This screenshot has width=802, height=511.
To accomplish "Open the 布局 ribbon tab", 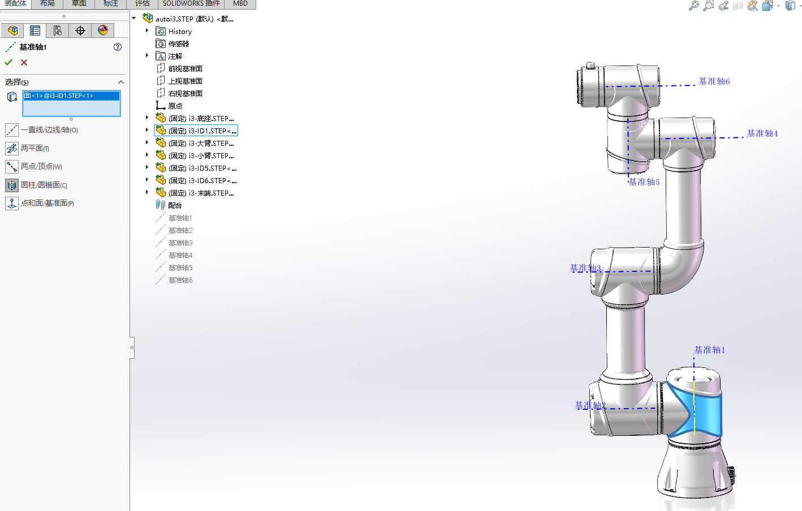I will [48, 4].
